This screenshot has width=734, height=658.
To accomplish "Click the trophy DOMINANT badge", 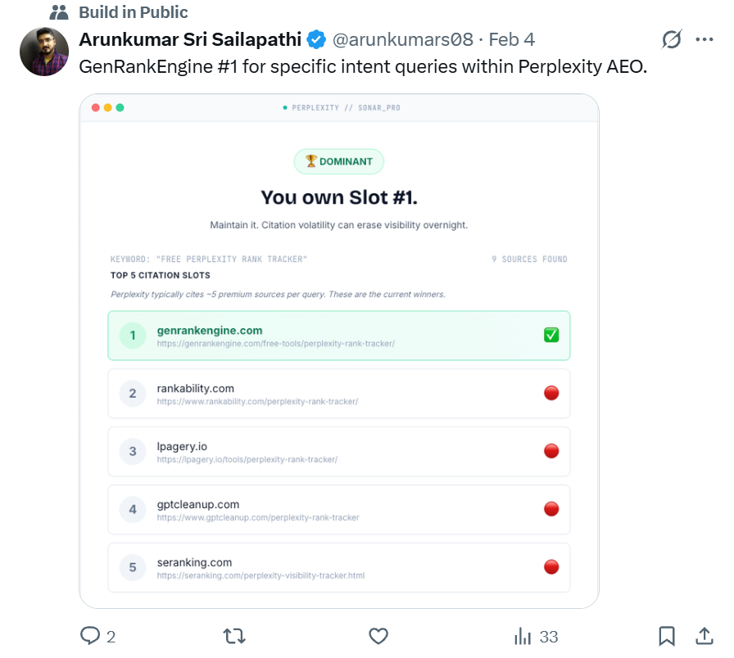I will click(338, 161).
